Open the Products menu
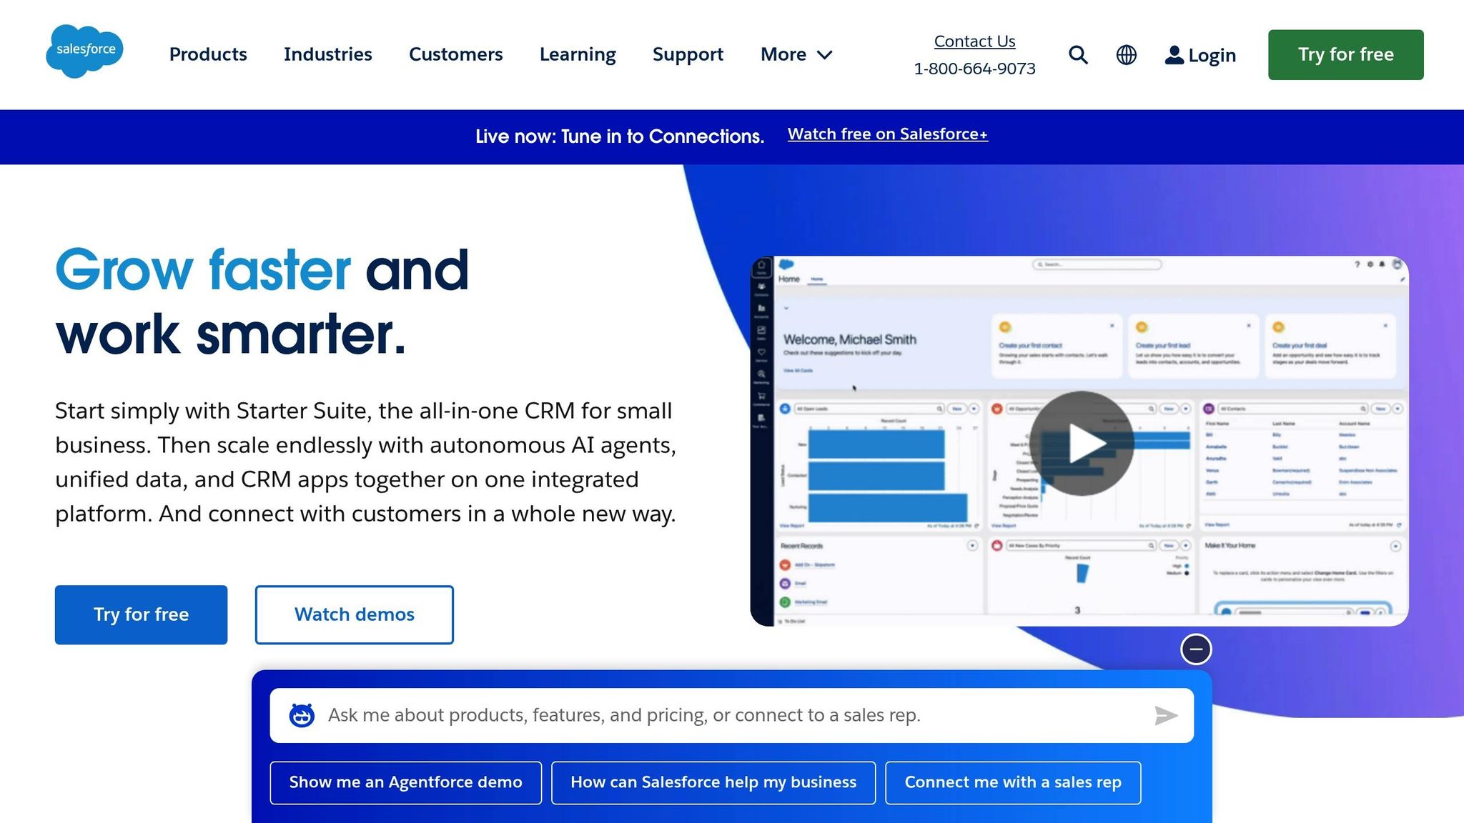Screen dimensions: 1464x823 (207, 54)
